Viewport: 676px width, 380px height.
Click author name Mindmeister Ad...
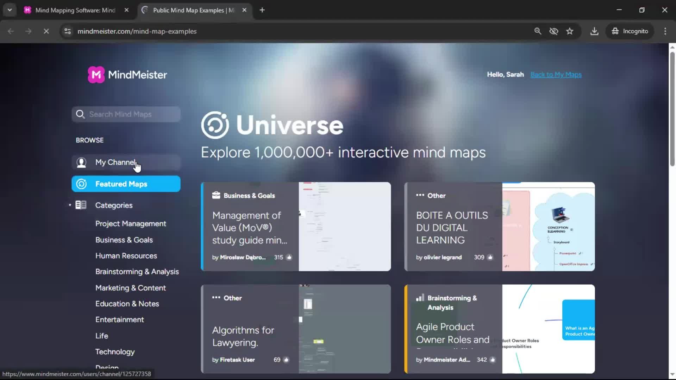coord(447,360)
